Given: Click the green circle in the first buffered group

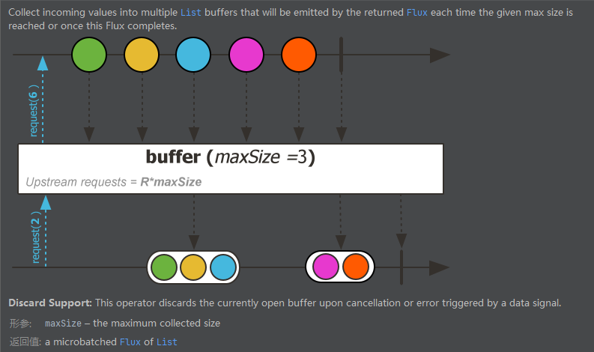Looking at the screenshot, I should 164,267.
